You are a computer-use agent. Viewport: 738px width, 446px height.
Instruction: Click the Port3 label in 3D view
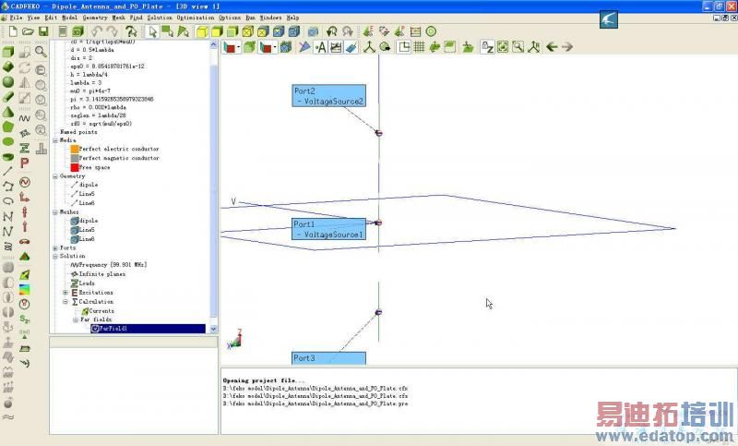[x=328, y=358]
